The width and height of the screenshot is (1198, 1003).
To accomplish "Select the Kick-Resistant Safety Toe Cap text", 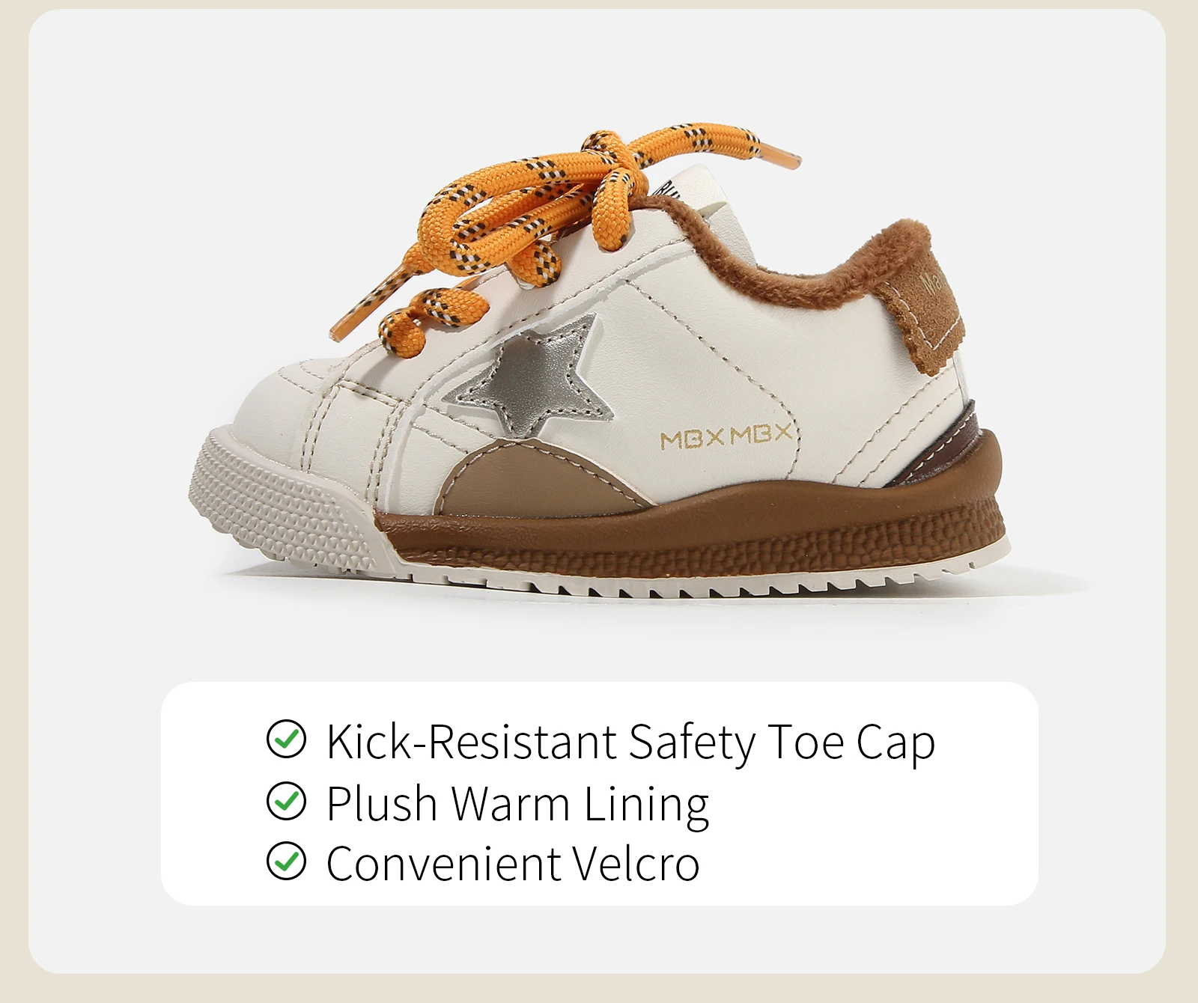I will pos(630,743).
